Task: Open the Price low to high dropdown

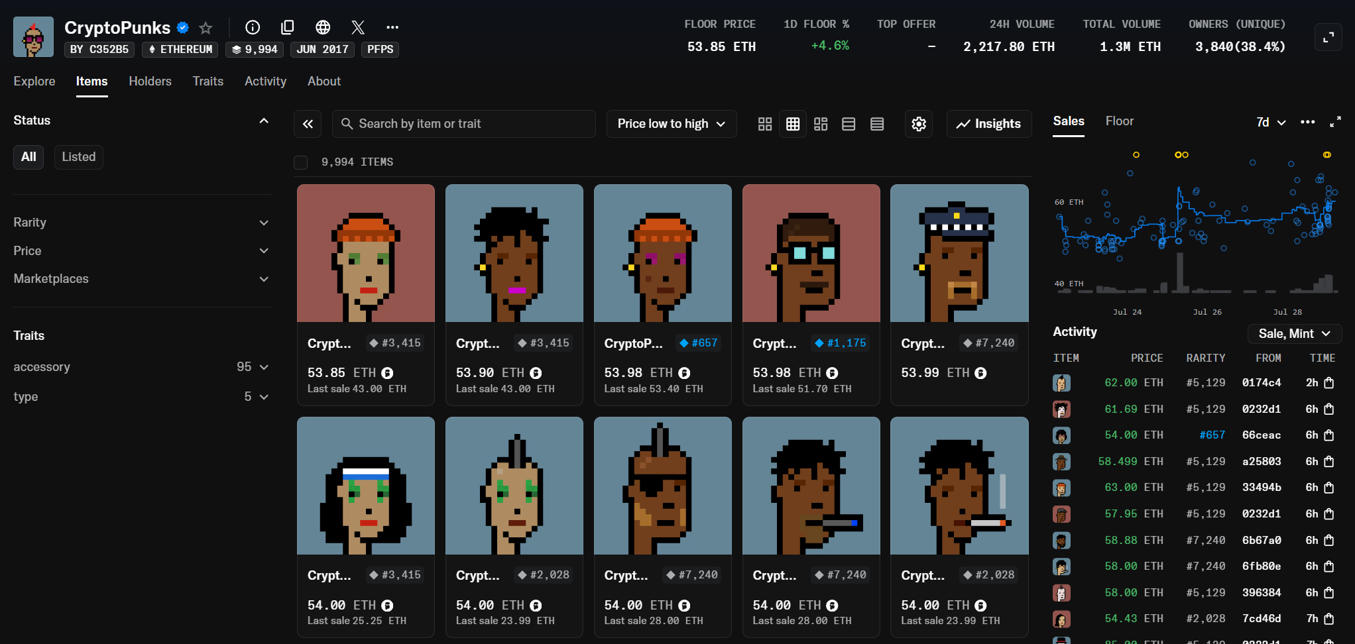Action: point(671,124)
